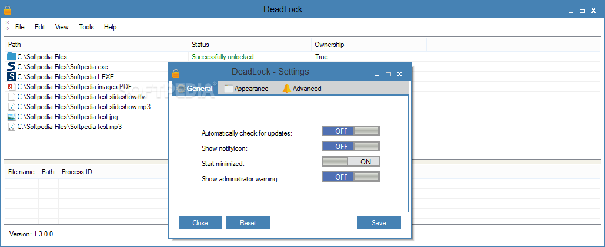The image size is (605, 247).
Task: Click the padlock icon in Settings window title
Action: pyautogui.click(x=176, y=73)
